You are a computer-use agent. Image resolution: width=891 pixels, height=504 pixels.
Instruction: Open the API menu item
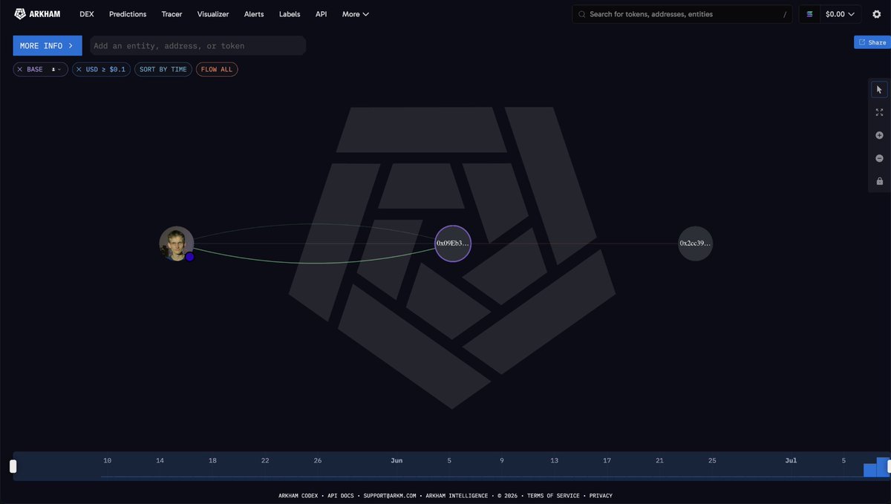[x=321, y=14]
